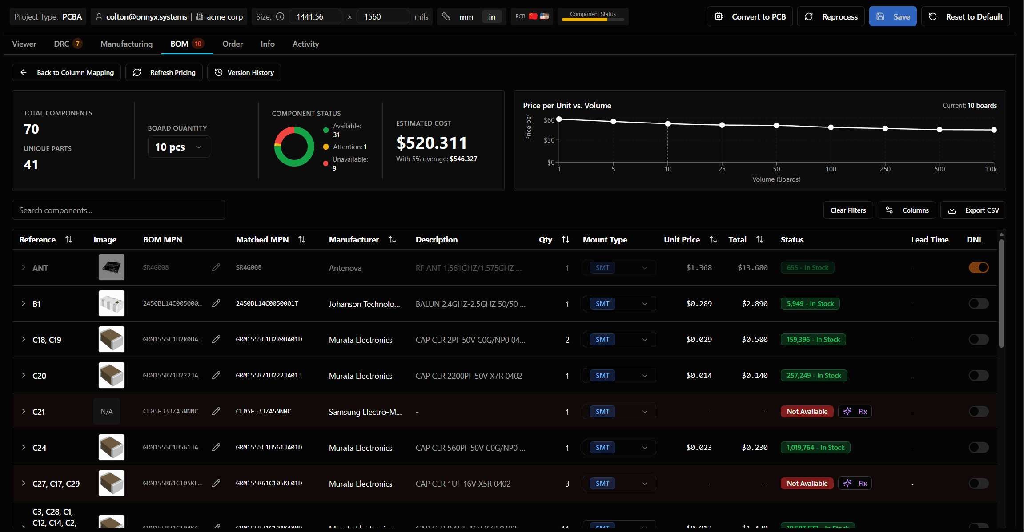This screenshot has width=1024, height=532.
Task: Click Fix on the C27 Not Available part
Action: [855, 483]
